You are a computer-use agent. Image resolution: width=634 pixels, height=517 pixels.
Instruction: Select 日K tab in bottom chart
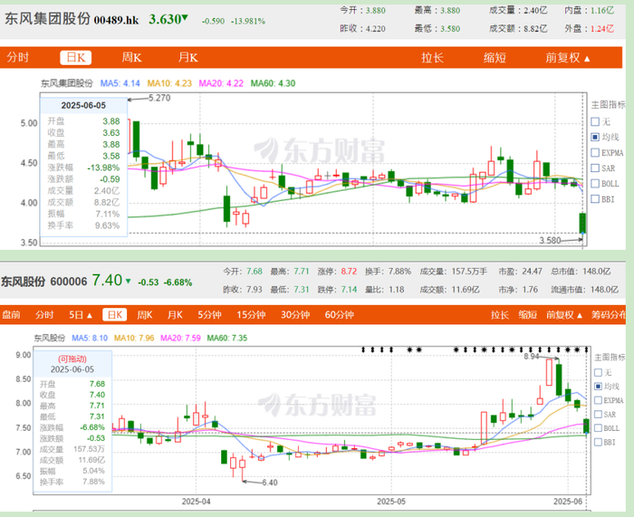point(115,314)
